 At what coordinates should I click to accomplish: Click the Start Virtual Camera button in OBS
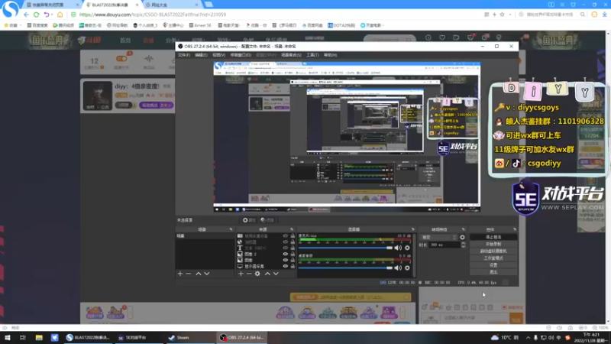point(493,252)
